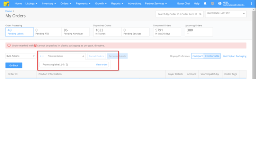273x153 pixels.
Task: Select the 0 Pending RTD tab
Action: tap(47, 32)
